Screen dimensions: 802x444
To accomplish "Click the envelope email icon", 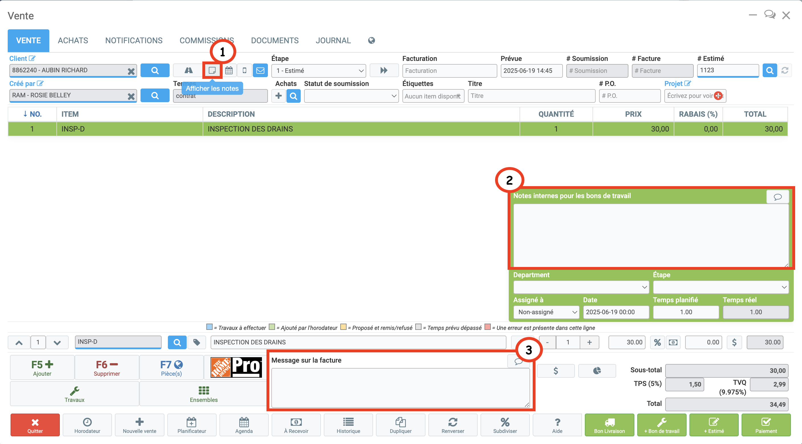I will click(x=260, y=71).
